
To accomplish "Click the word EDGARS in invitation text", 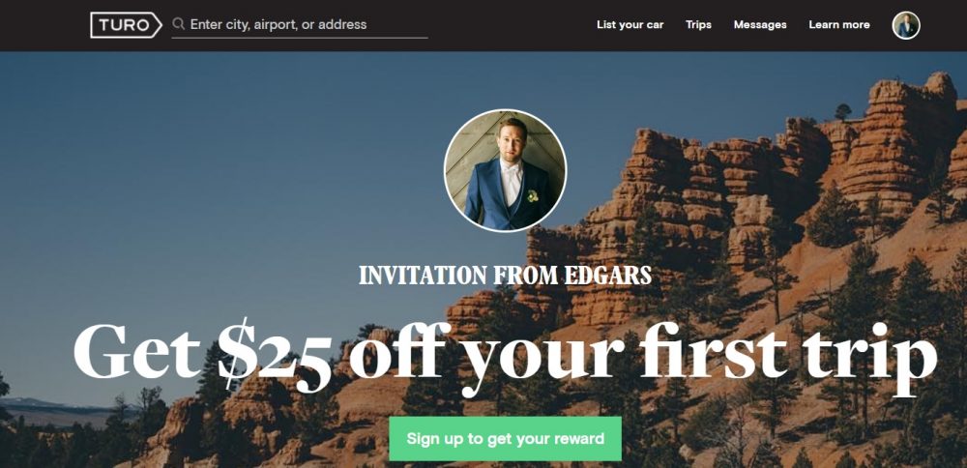I will 608,275.
